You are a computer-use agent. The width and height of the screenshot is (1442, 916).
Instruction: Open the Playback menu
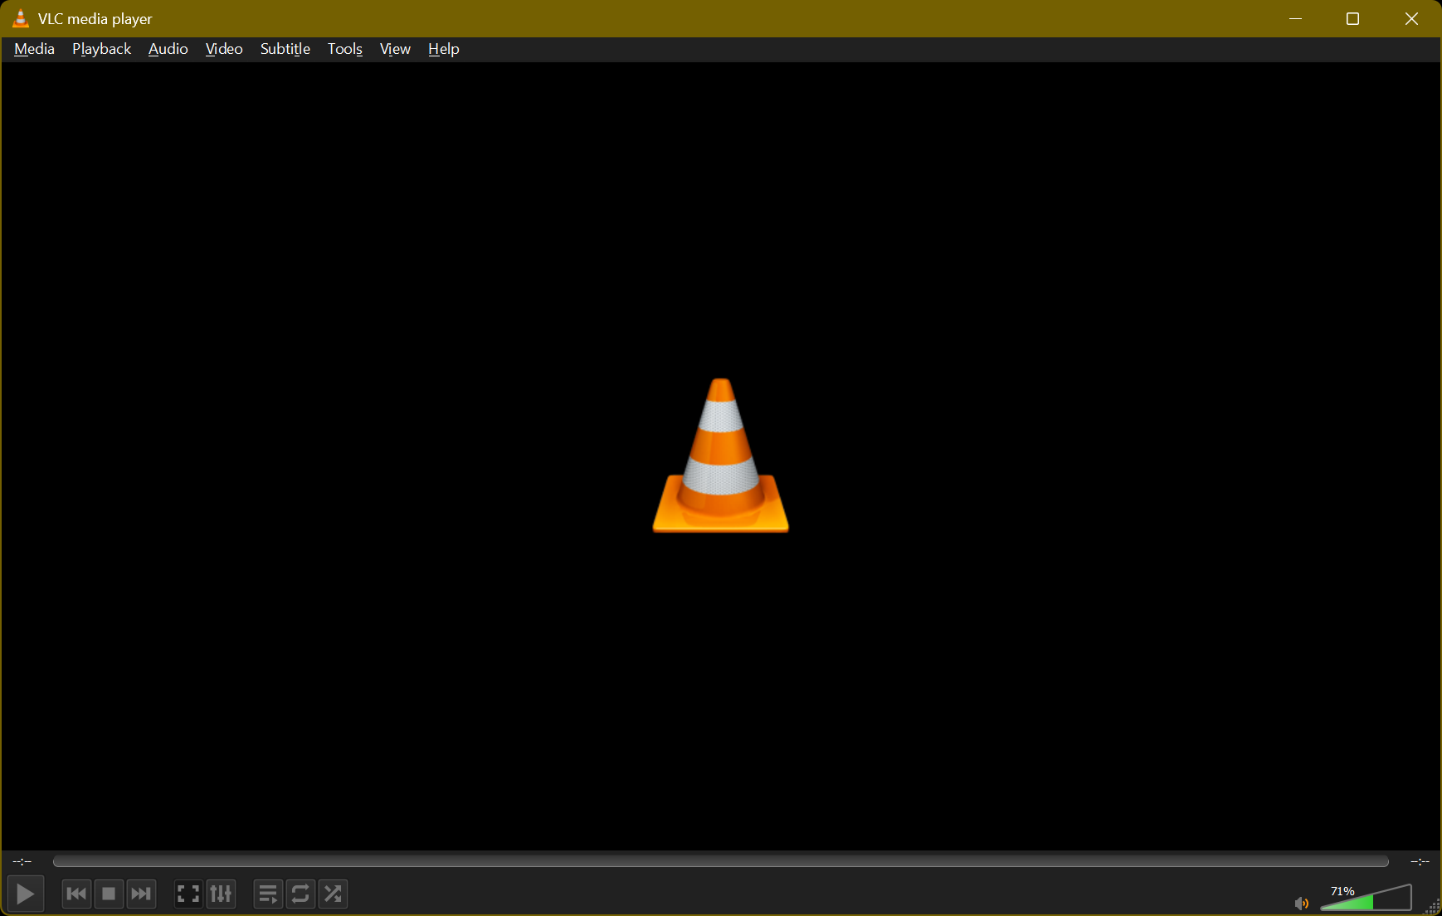100,49
